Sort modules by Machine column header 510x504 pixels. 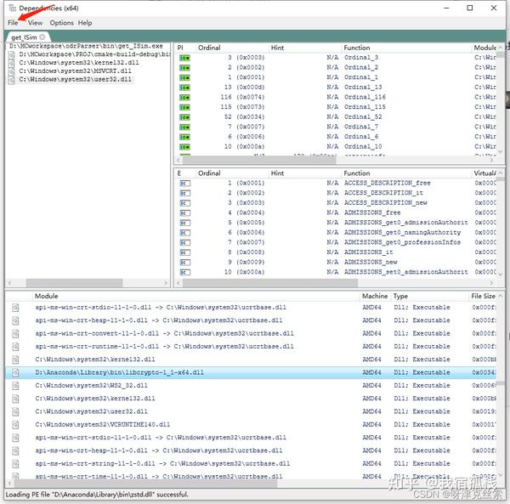click(x=375, y=296)
